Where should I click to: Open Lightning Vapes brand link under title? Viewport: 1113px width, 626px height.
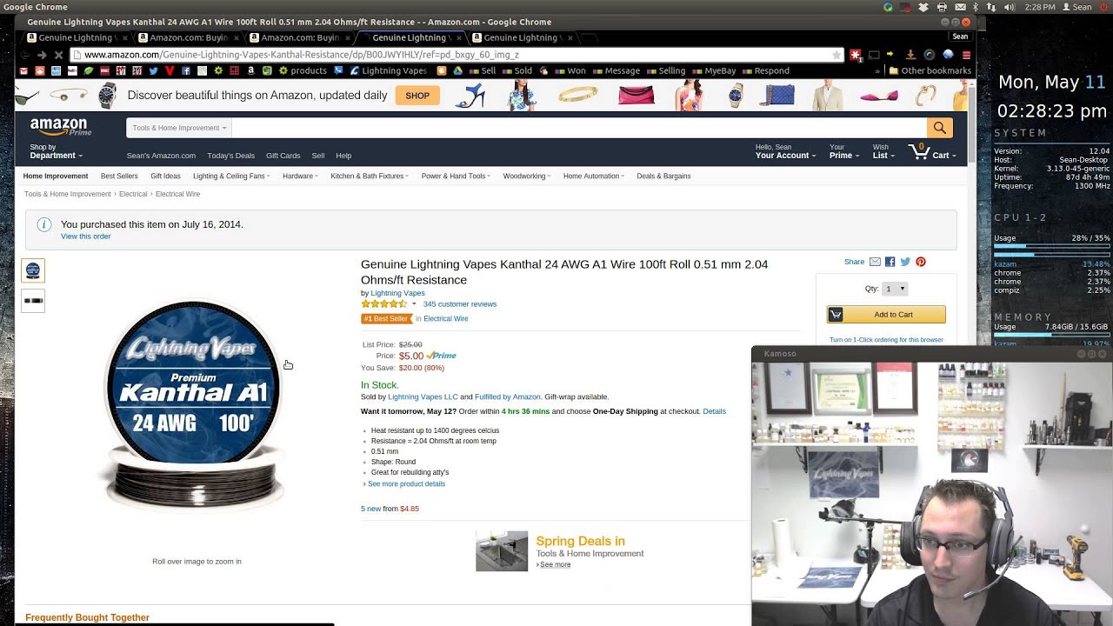(x=397, y=293)
